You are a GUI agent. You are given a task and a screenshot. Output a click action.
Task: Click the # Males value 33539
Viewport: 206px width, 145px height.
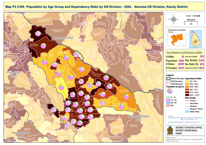181,64
